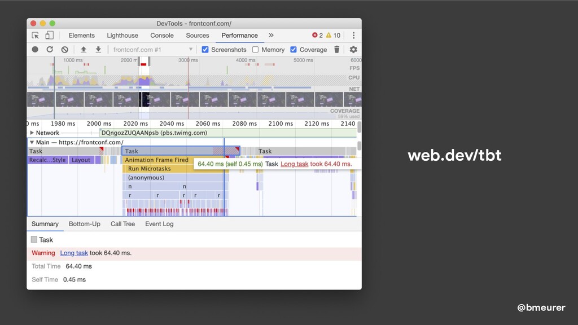
Task: Switch to the Lighthouse tab
Action: pyautogui.click(x=122, y=36)
